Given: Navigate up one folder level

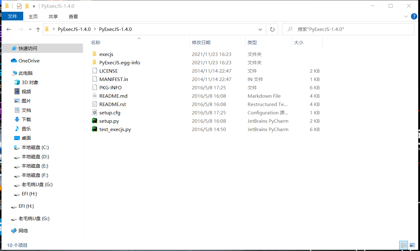Looking at the screenshot, I should 38,29.
